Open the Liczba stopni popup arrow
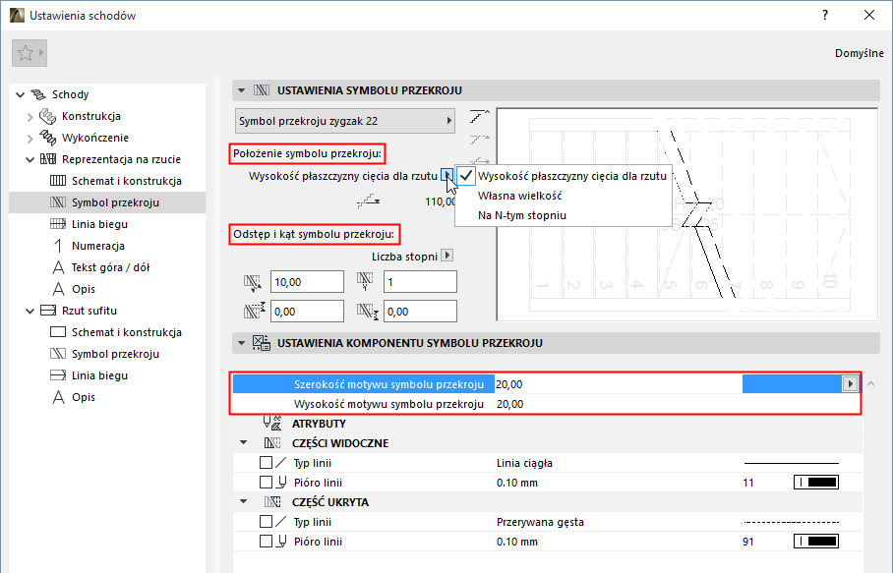Image resolution: width=893 pixels, height=573 pixels. [x=447, y=256]
